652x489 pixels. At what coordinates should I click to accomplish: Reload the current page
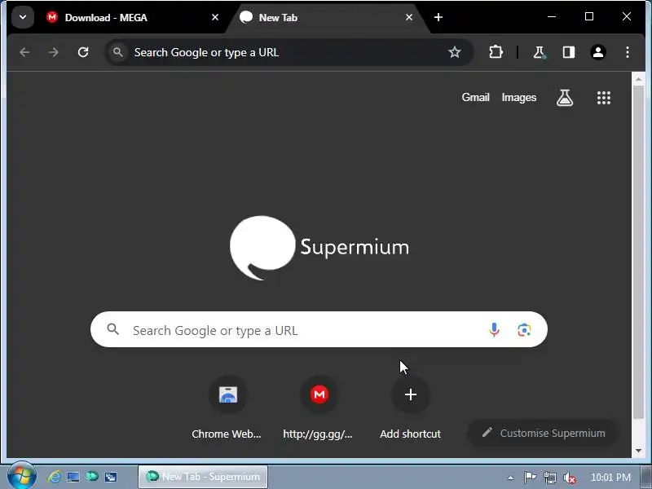(x=83, y=52)
